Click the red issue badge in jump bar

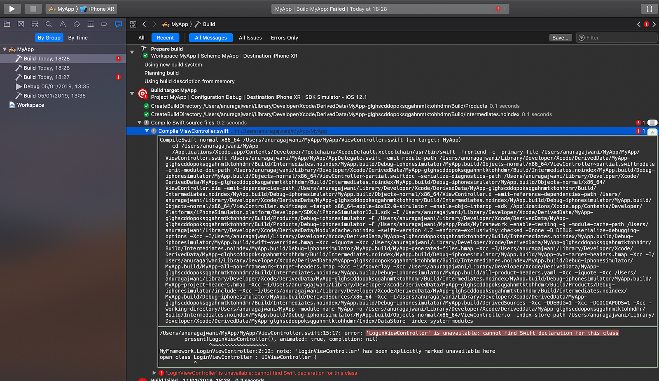(647, 24)
